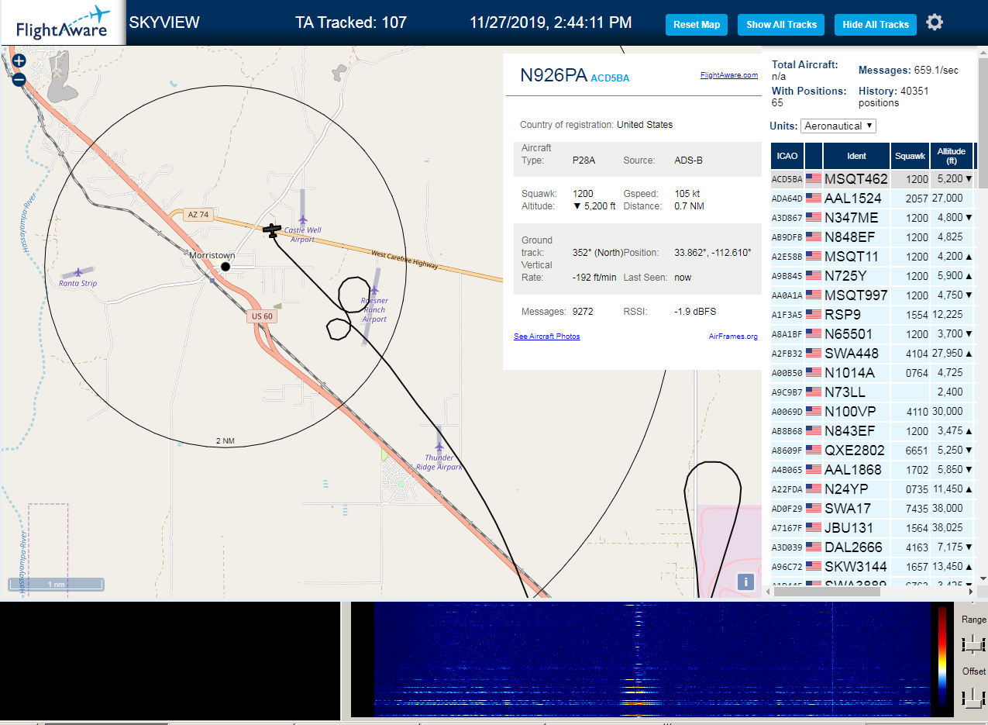This screenshot has width=988, height=725.
Task: Sort table by Ident column header
Action: click(856, 156)
